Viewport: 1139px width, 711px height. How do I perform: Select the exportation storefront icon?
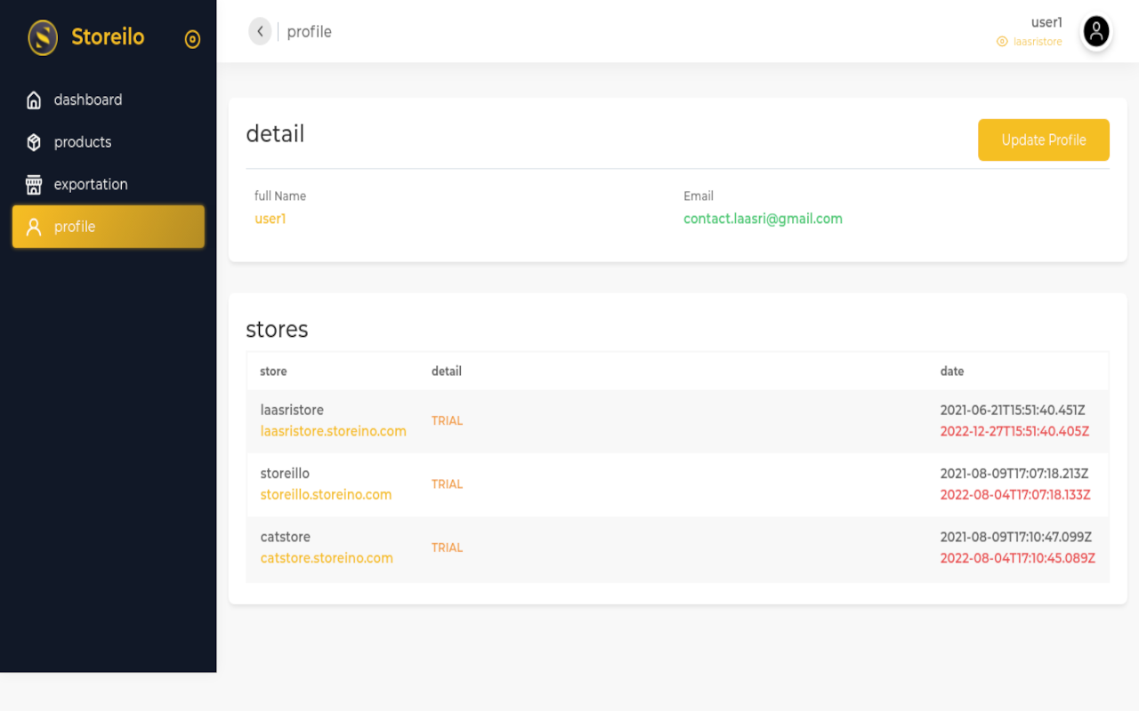coord(33,184)
